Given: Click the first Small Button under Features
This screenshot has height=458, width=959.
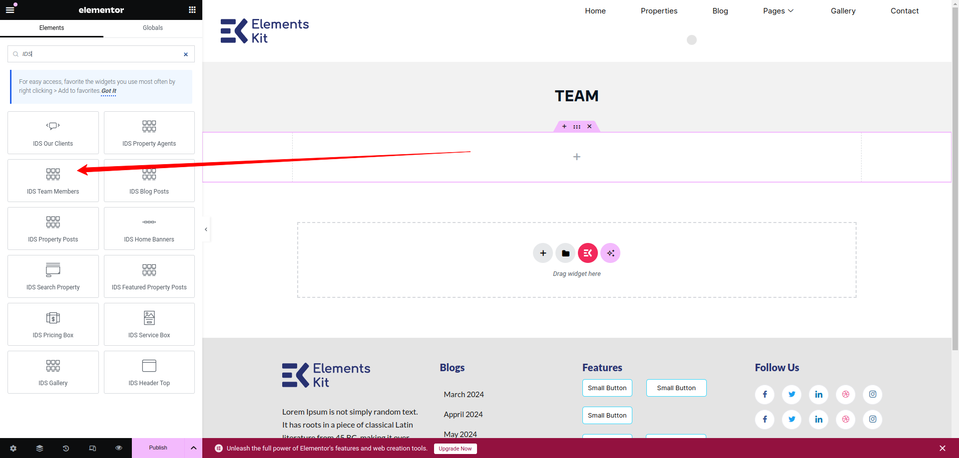Looking at the screenshot, I should 607,388.
